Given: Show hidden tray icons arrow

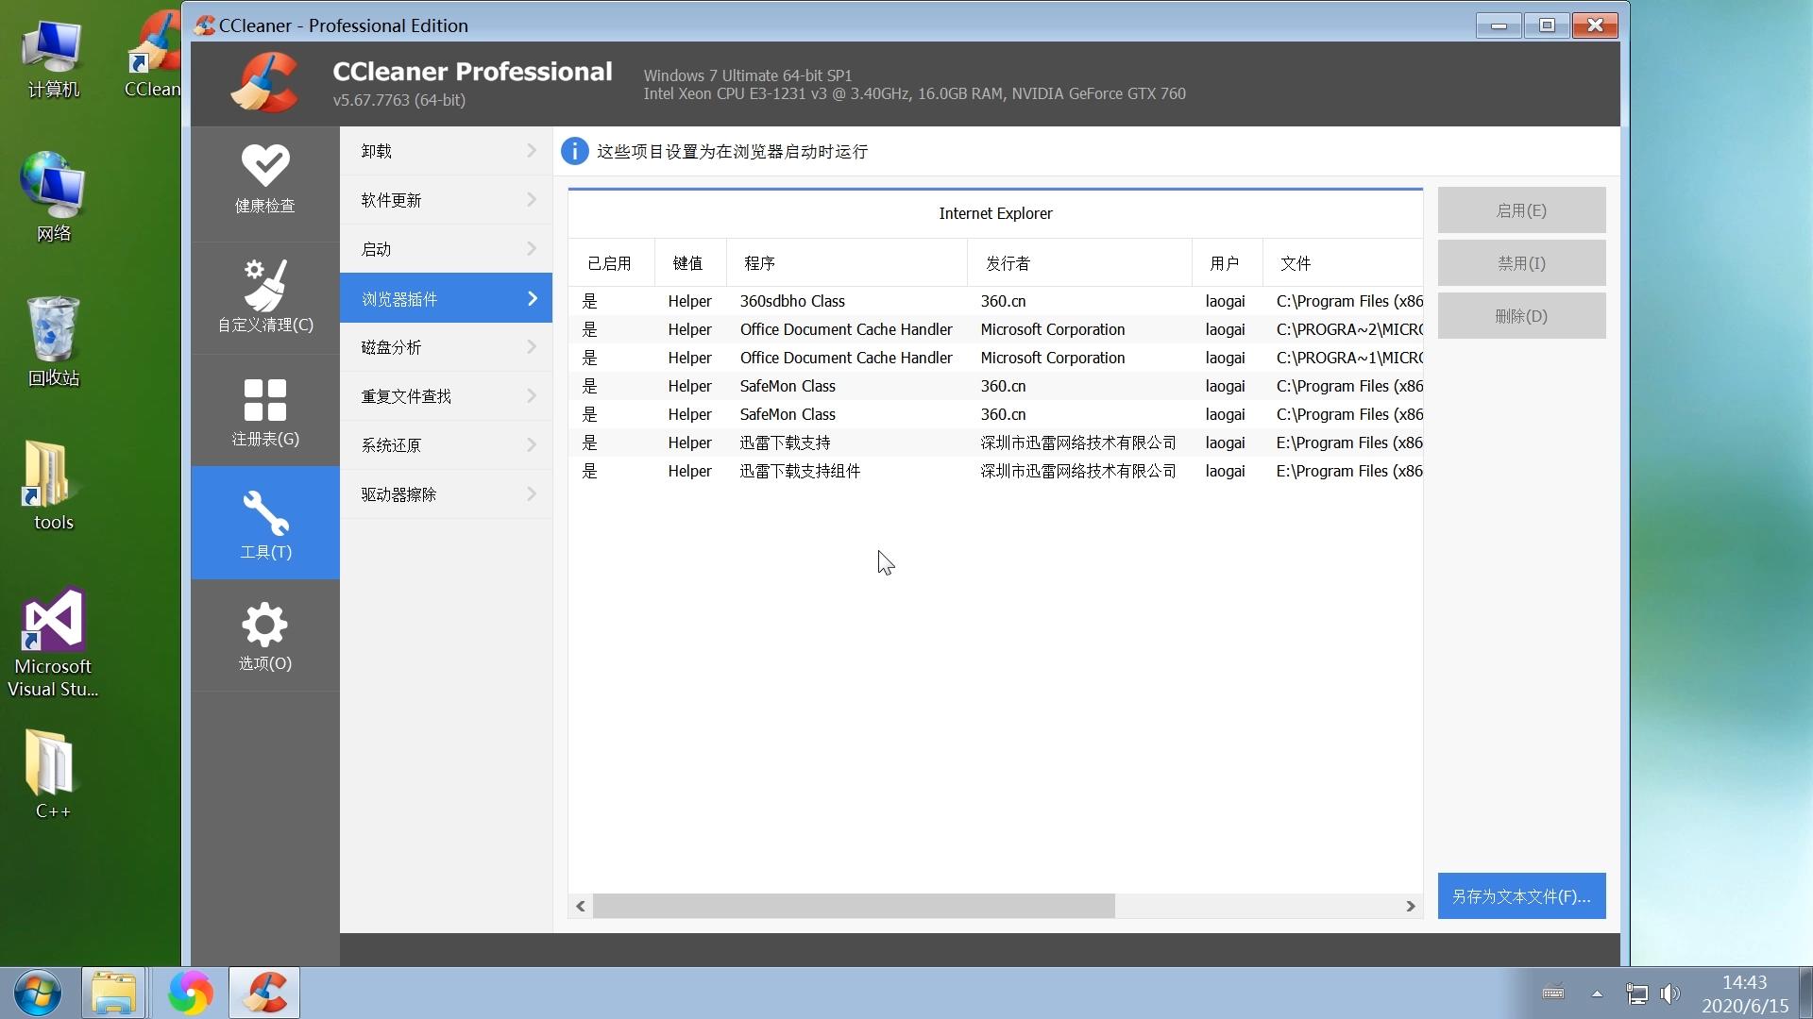Looking at the screenshot, I should coord(1597,994).
